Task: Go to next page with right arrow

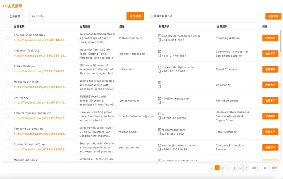Action: [246, 168]
